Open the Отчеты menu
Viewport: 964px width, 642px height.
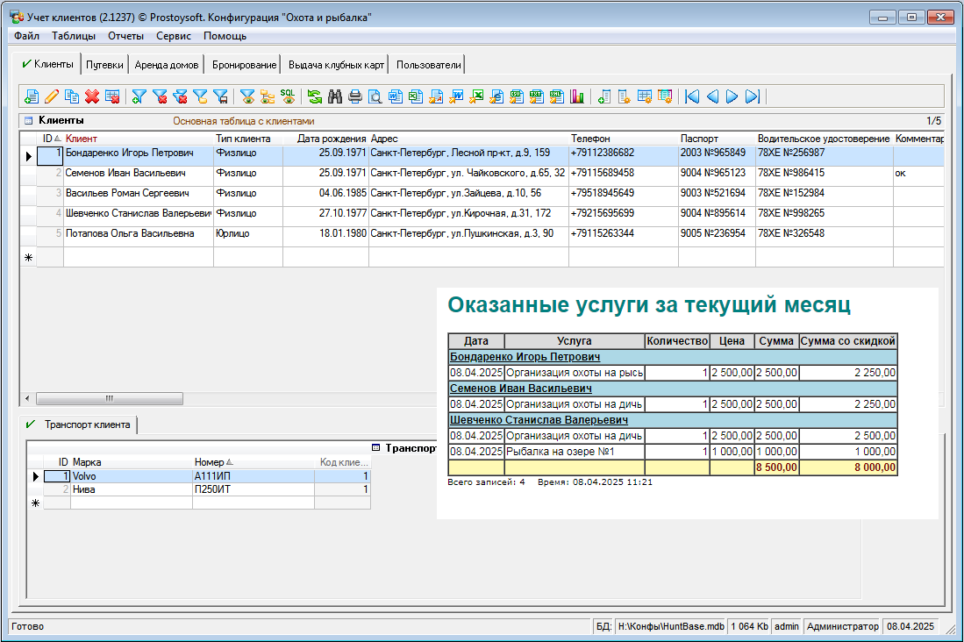pos(125,36)
